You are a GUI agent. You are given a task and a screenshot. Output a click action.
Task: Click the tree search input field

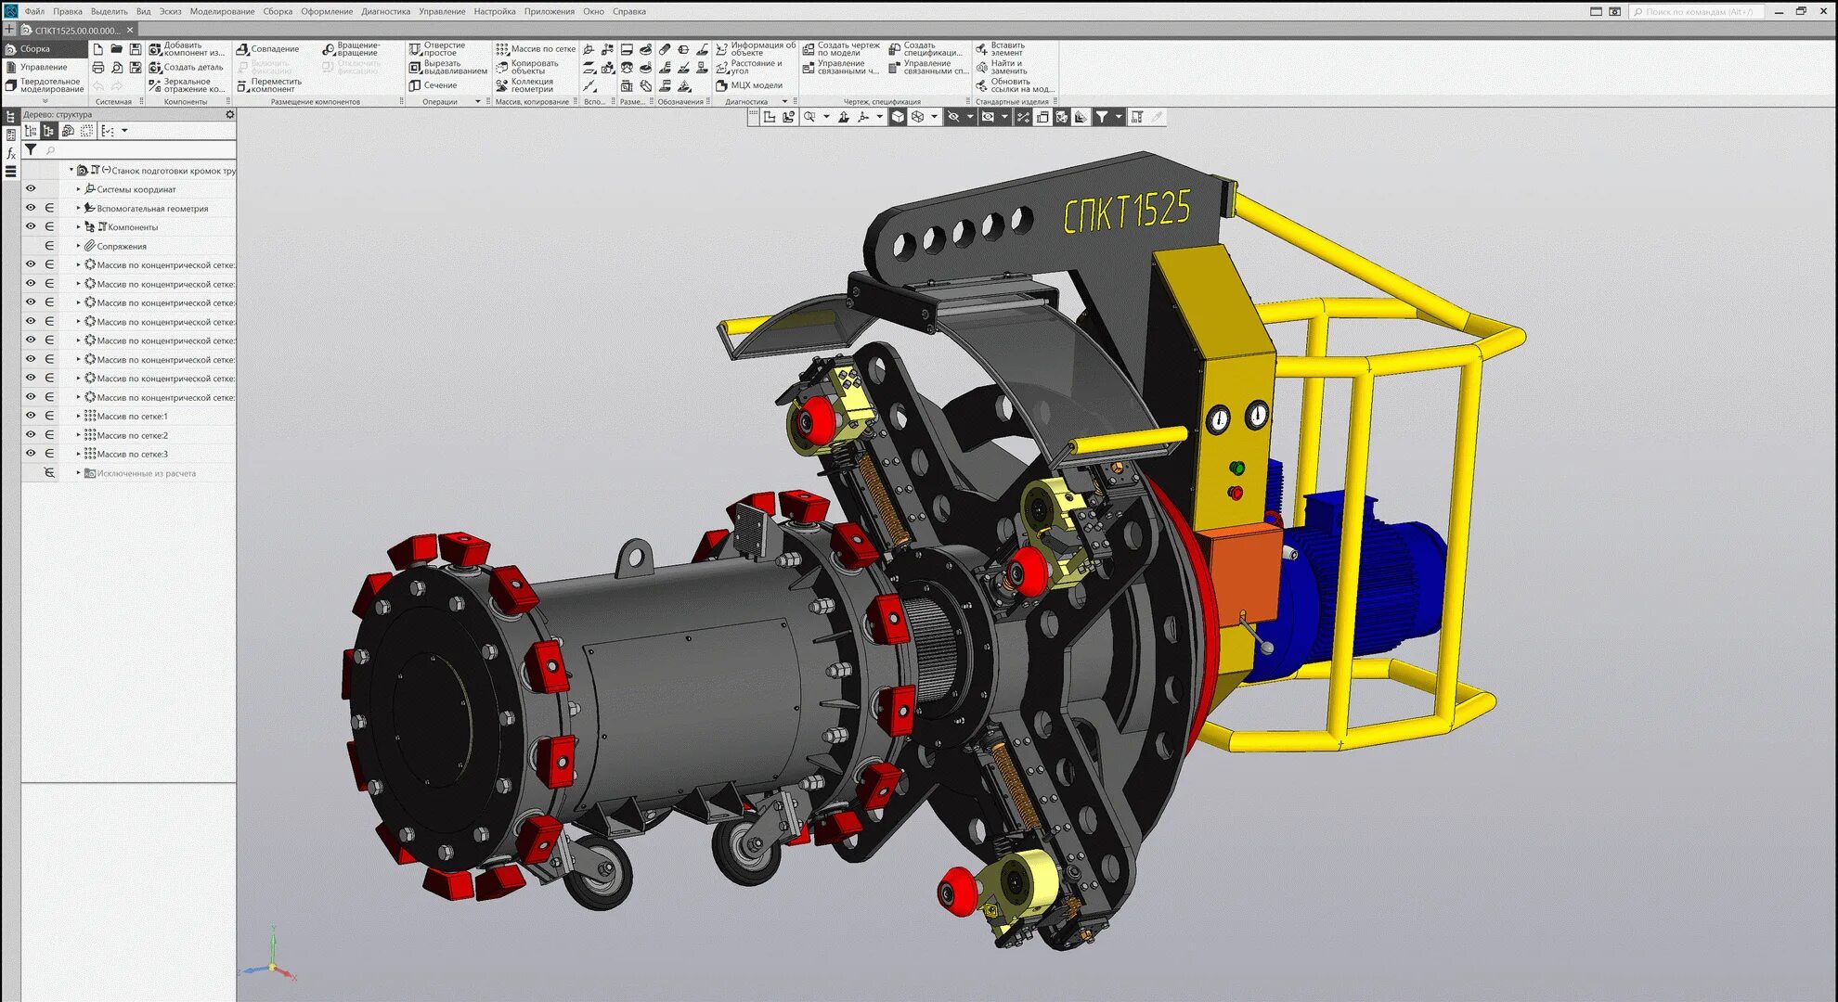pos(139,150)
